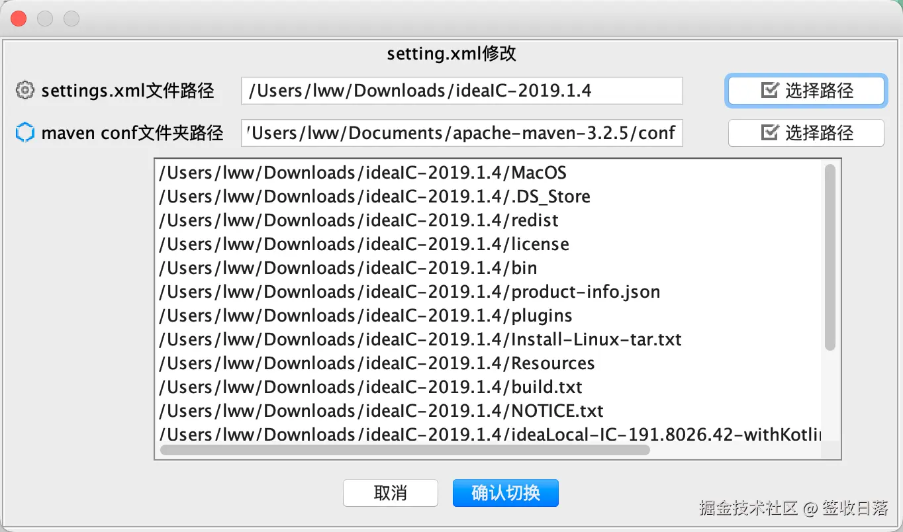Click the horizontal scrollbar of the file list
Image resolution: width=903 pixels, height=532 pixels.
tap(405, 450)
